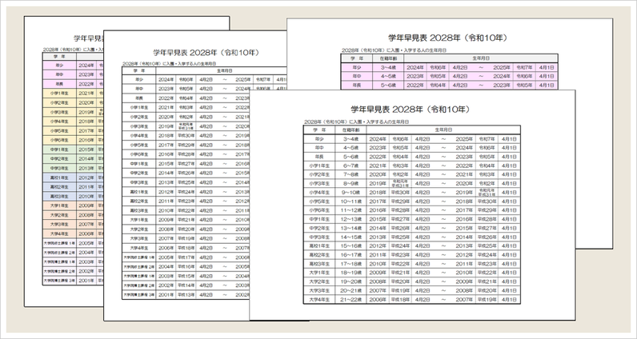This screenshot has width=637, height=339.
Task: Click 高校1年生 in the front sheet
Action: point(319,246)
